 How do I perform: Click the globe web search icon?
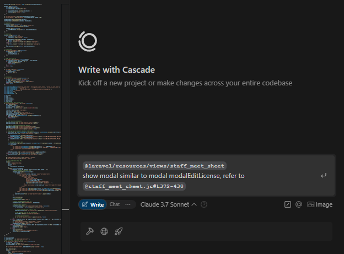[104, 231]
